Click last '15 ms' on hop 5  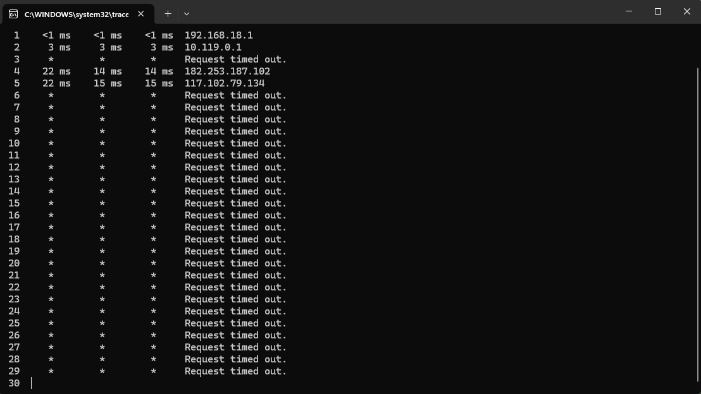(159, 83)
